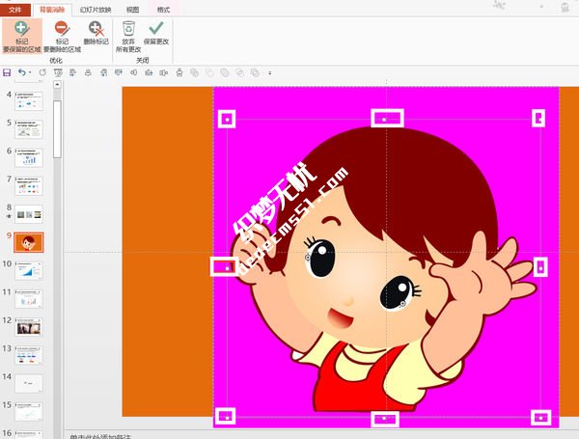Click the top-center selection handle of picture
This screenshot has height=439, width=579.
click(x=386, y=118)
